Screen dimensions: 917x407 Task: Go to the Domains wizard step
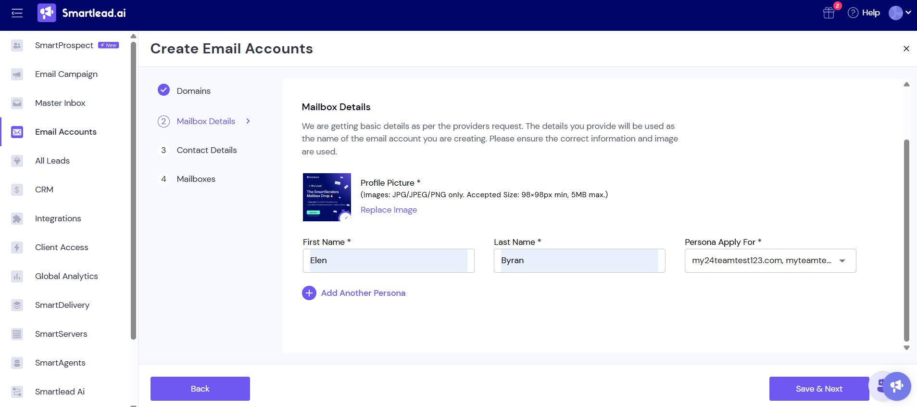coord(193,91)
